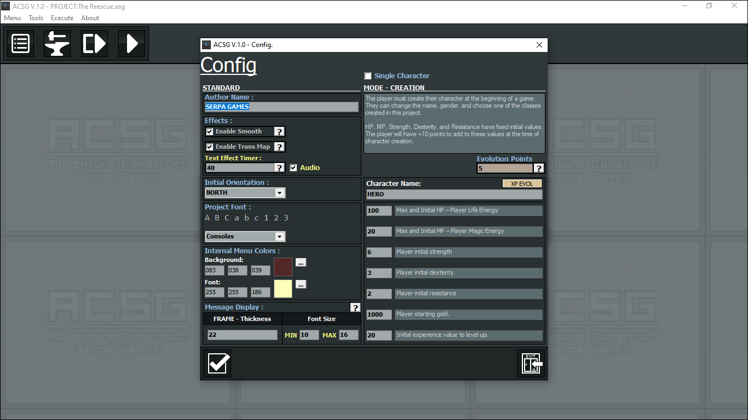
Task: Pick background color with ellipsis button
Action: click(x=301, y=262)
